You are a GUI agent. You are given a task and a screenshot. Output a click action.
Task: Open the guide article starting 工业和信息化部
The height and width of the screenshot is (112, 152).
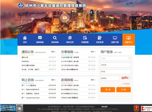click(78, 57)
